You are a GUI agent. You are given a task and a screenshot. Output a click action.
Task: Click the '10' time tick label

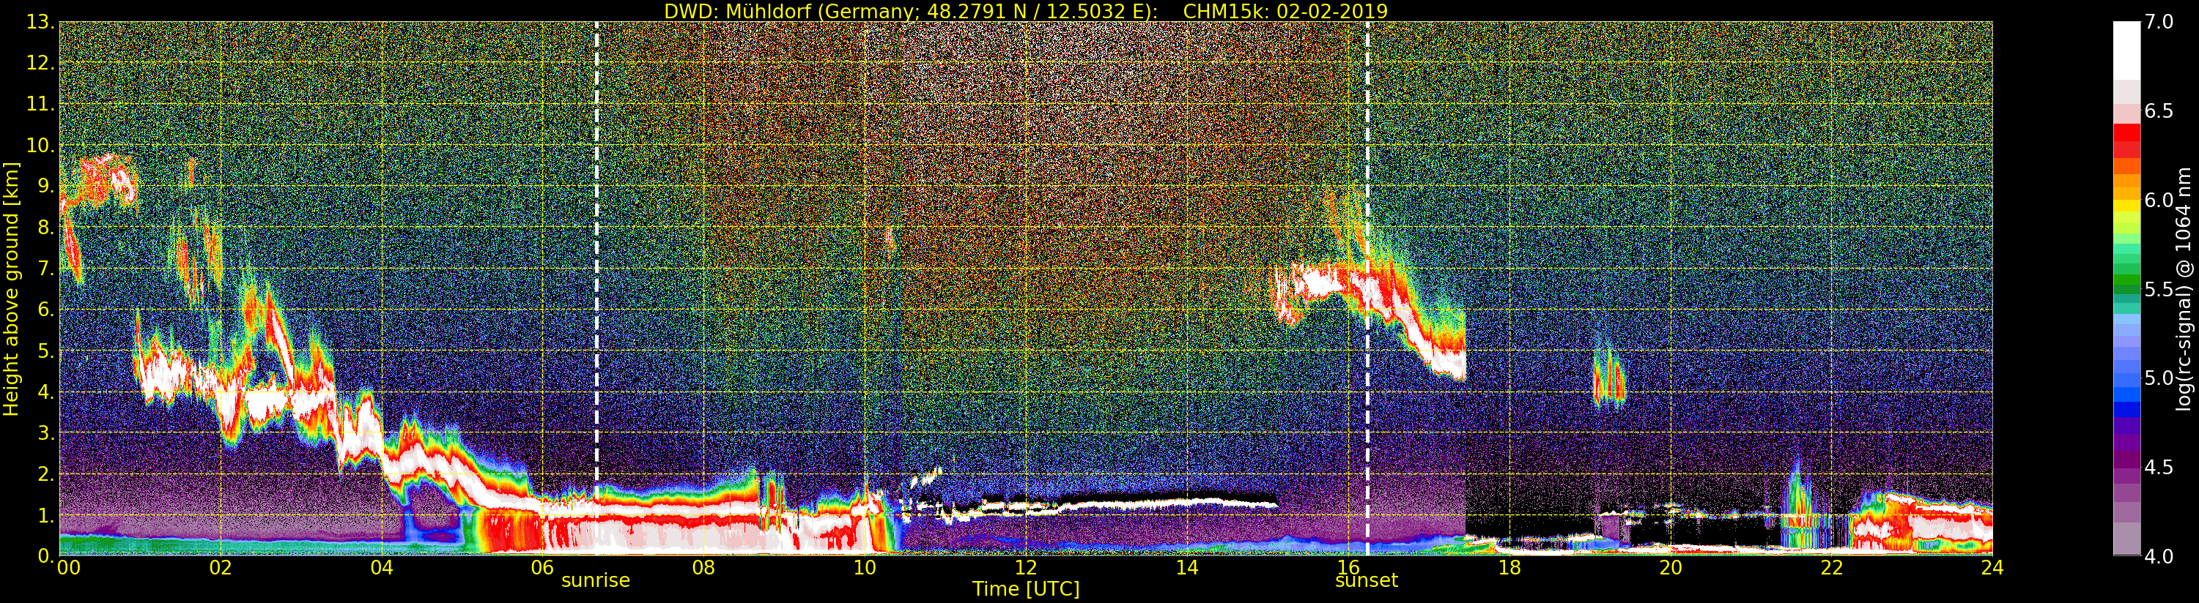point(865,567)
